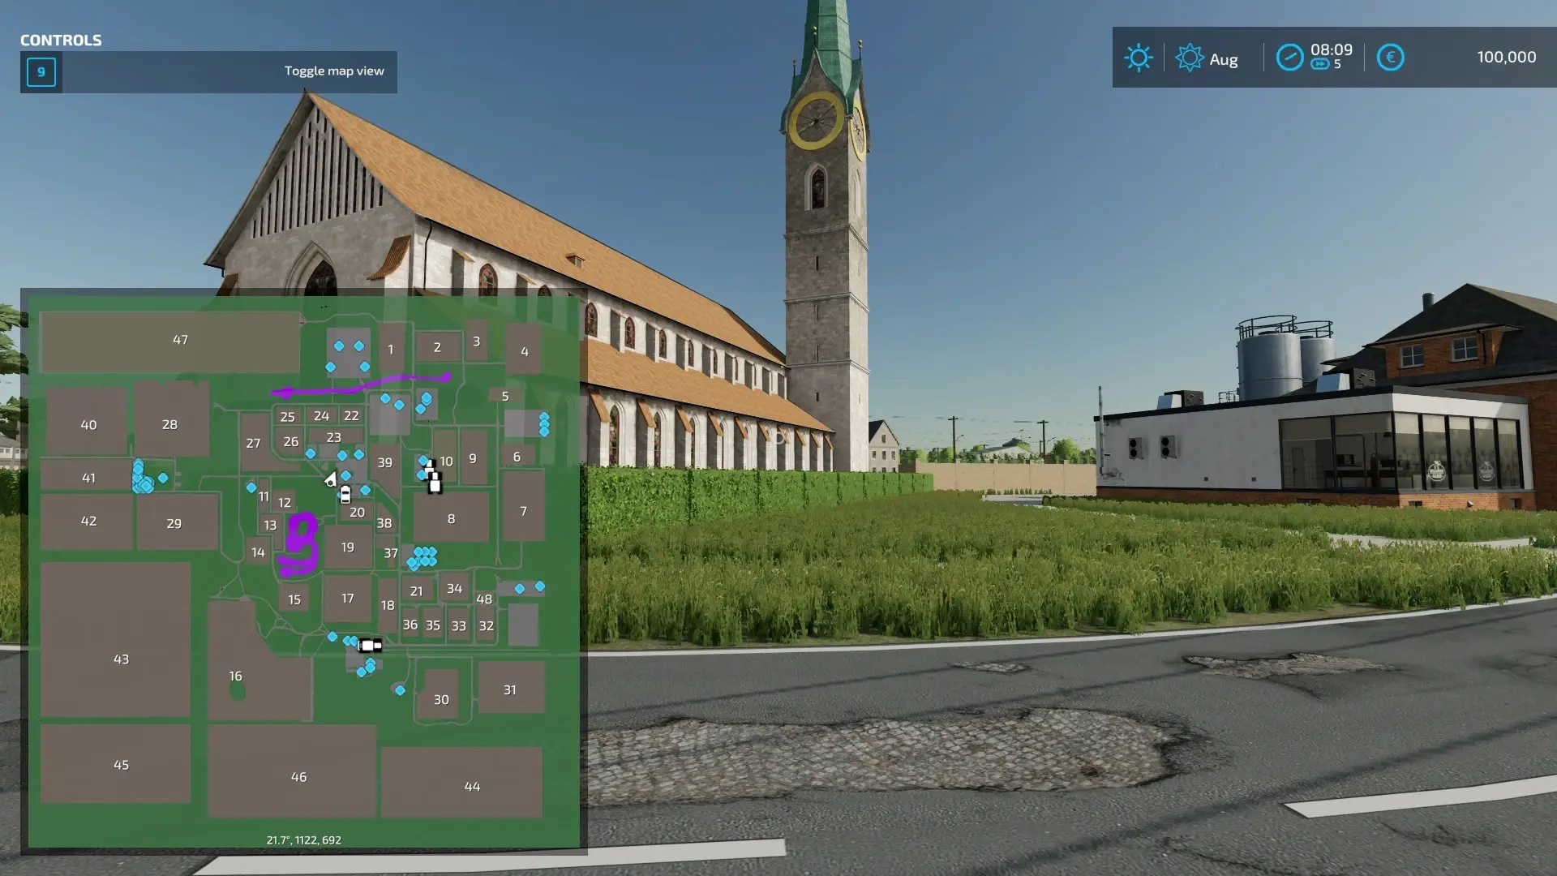Select field 47 on the map
The width and height of the screenshot is (1557, 876).
(180, 340)
